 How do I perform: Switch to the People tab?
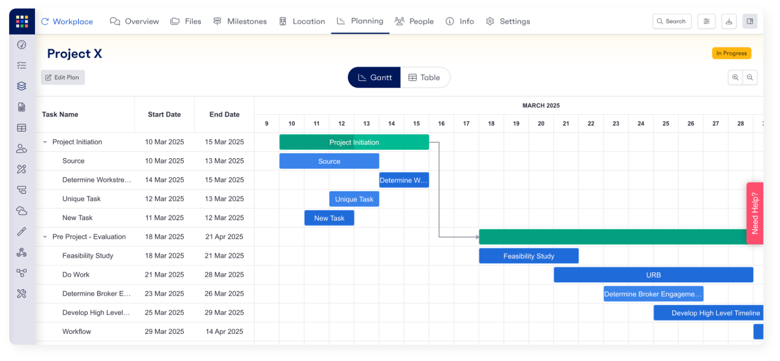pyautogui.click(x=414, y=21)
